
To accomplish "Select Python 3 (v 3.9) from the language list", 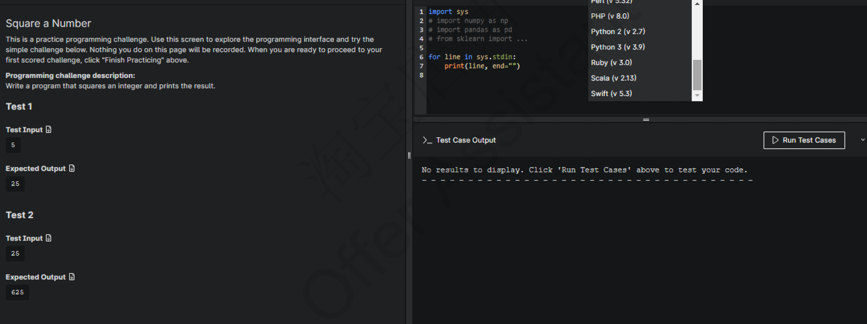I will [618, 47].
